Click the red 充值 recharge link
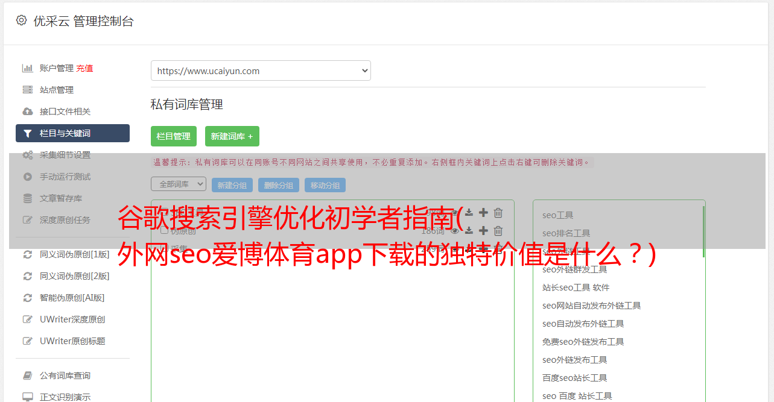 [84, 68]
